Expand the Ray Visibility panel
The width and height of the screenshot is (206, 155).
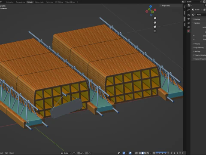199,48
